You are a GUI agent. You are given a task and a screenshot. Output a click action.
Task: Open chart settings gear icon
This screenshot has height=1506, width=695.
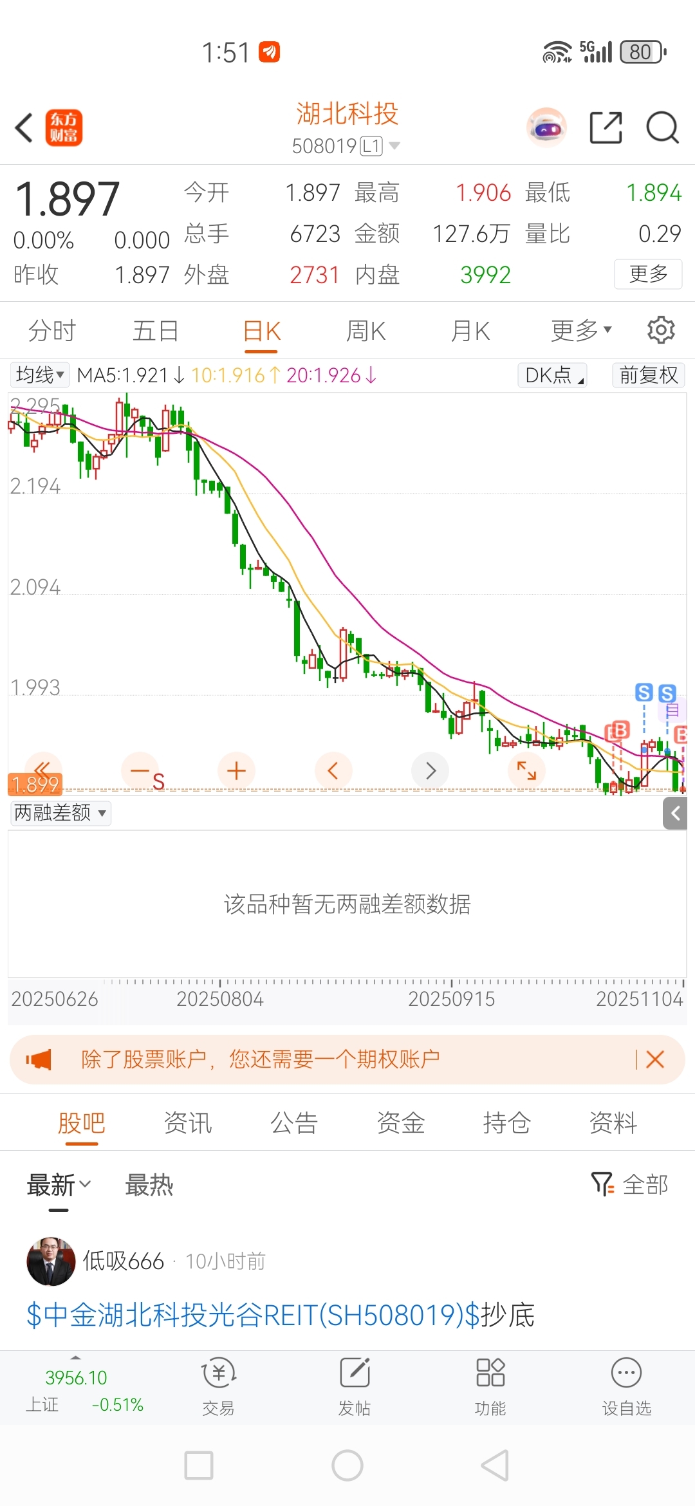pyautogui.click(x=661, y=330)
